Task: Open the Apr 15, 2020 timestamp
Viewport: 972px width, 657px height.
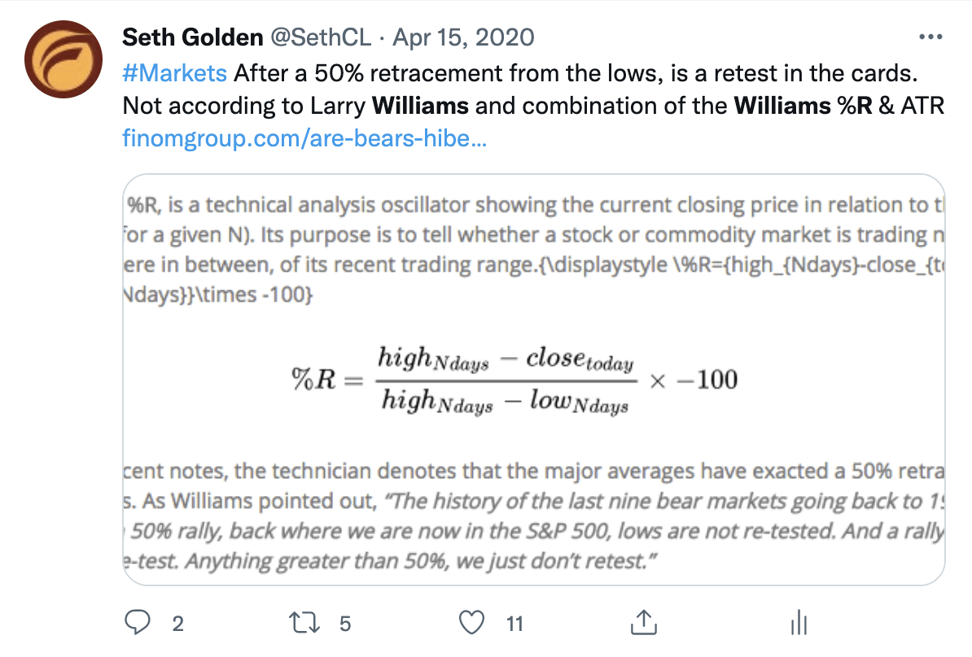Action: [465, 37]
